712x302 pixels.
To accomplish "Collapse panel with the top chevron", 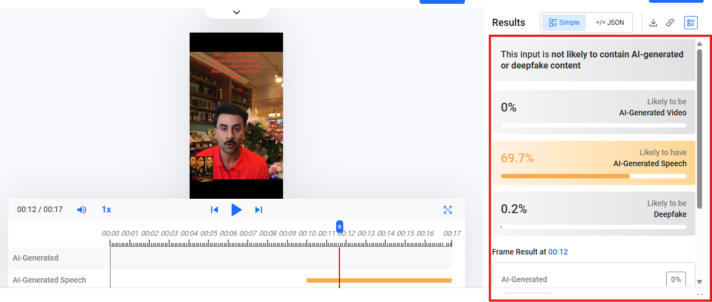I will pos(237,12).
